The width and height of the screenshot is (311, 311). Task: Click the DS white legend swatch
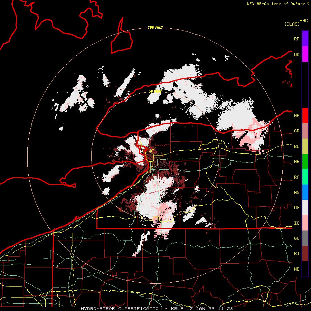[305, 207]
